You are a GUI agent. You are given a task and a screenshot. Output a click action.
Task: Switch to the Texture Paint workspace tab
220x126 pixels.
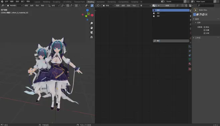[79, 2]
